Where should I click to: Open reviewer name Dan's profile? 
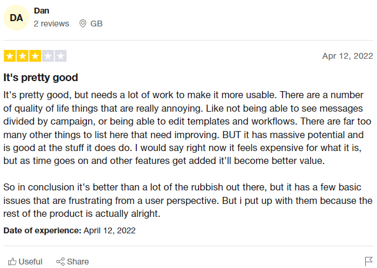point(42,11)
